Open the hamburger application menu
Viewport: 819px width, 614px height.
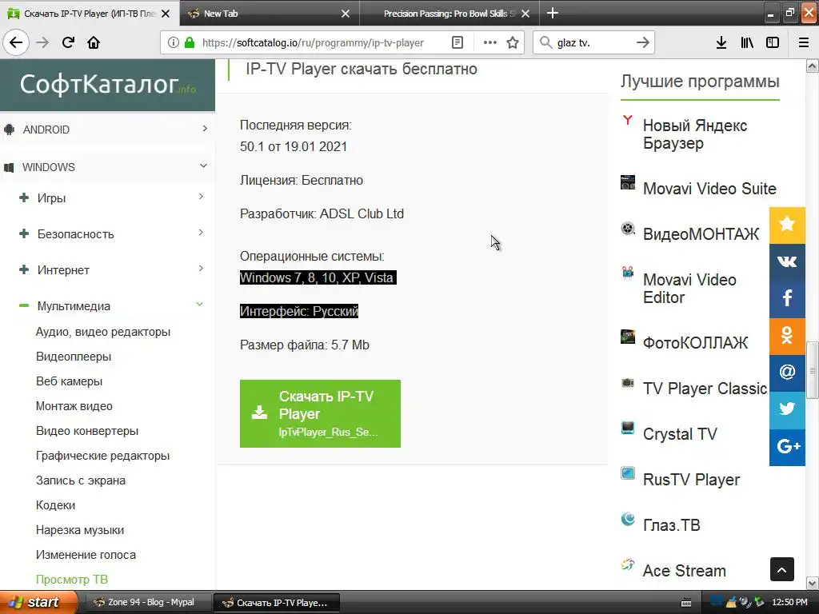point(804,42)
